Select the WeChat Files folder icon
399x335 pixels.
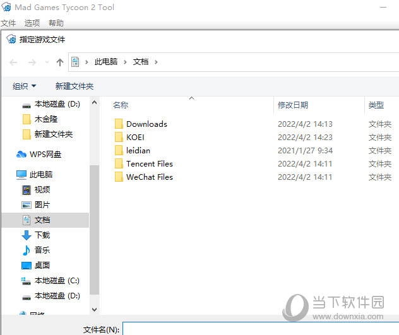click(119, 177)
